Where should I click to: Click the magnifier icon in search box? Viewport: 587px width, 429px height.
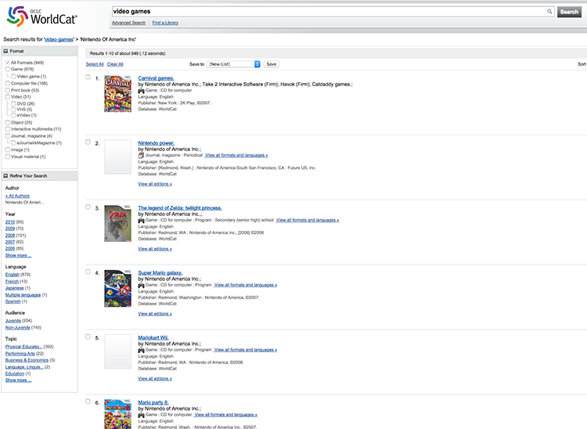pyautogui.click(x=549, y=12)
